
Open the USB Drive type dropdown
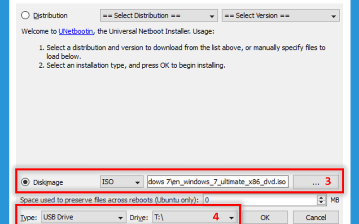[84, 217]
